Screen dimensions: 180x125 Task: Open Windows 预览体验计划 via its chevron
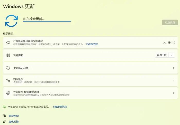(174, 93)
